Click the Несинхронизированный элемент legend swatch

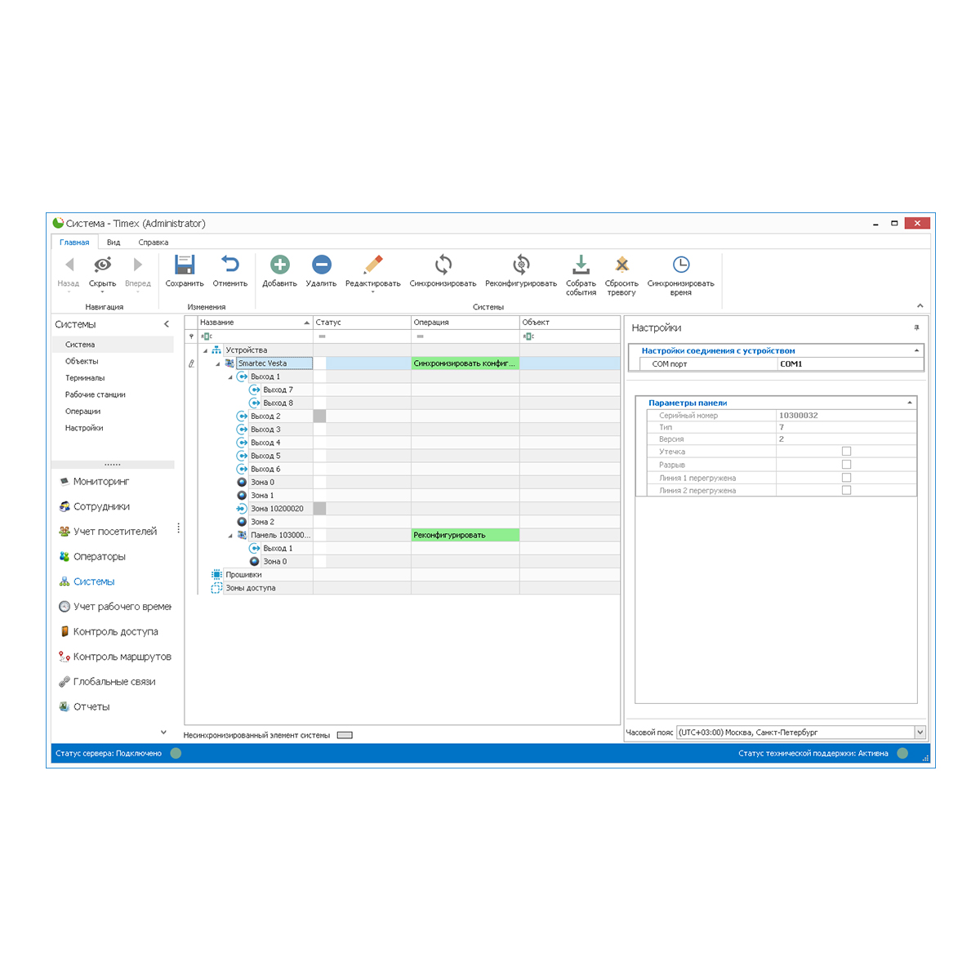pos(345,735)
